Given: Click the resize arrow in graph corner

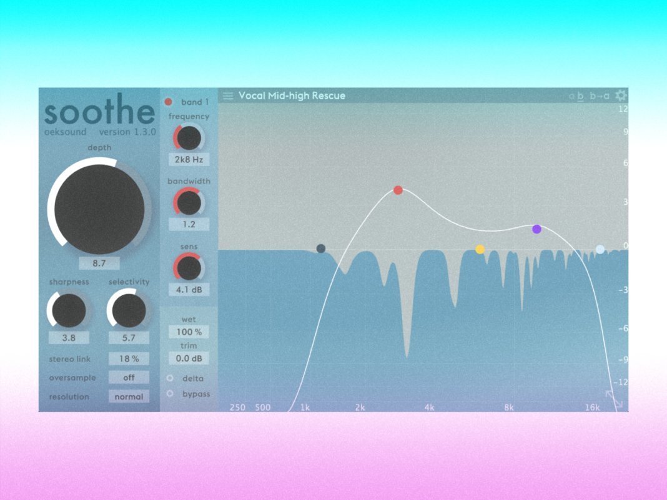Looking at the screenshot, I should 614,400.
